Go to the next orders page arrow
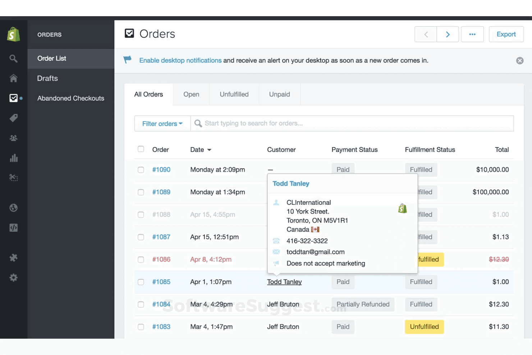Viewport: 532px width, 355px height. click(448, 34)
